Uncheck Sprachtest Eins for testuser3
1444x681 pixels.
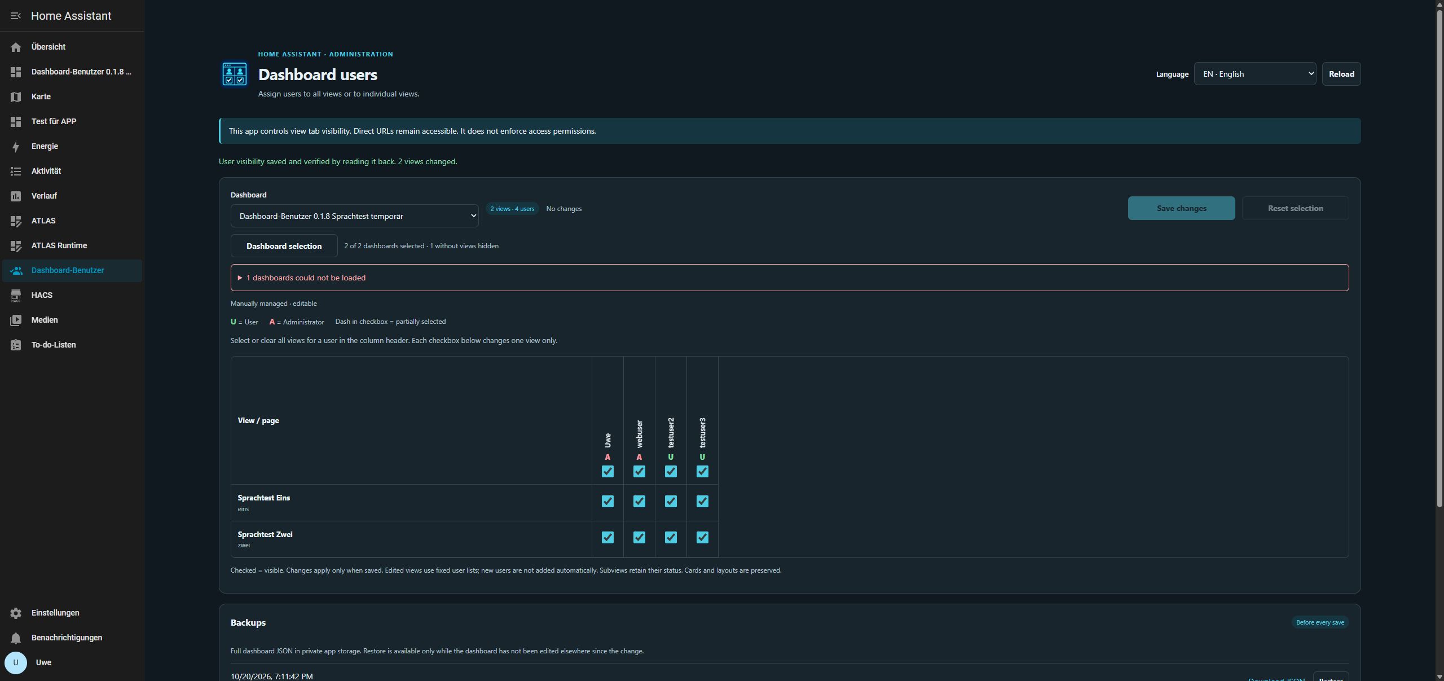coord(702,501)
